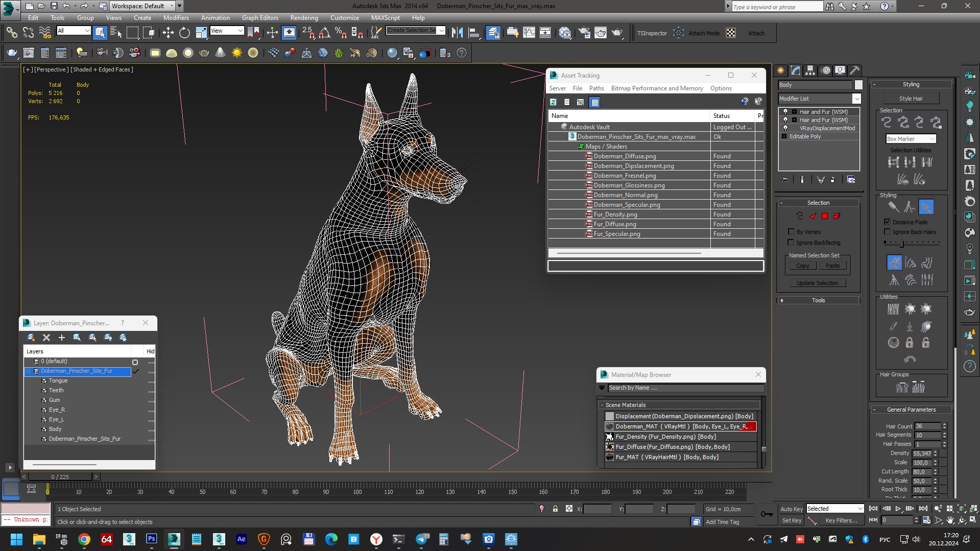Click the Key Filters button

coord(841,520)
